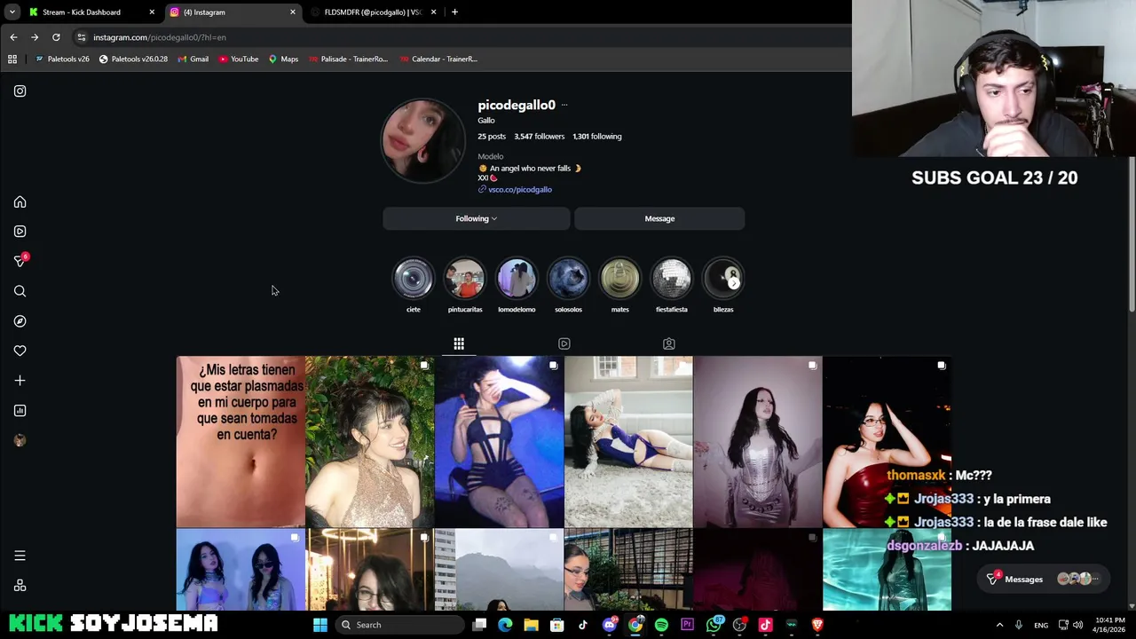Open the 3,547 followers list
Viewport: 1136px width, 639px height.
point(540,136)
